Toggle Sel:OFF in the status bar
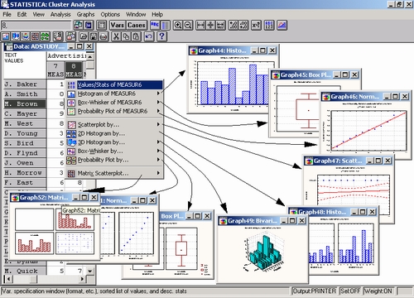Viewport: 414px width, 298px height. [x=350, y=291]
